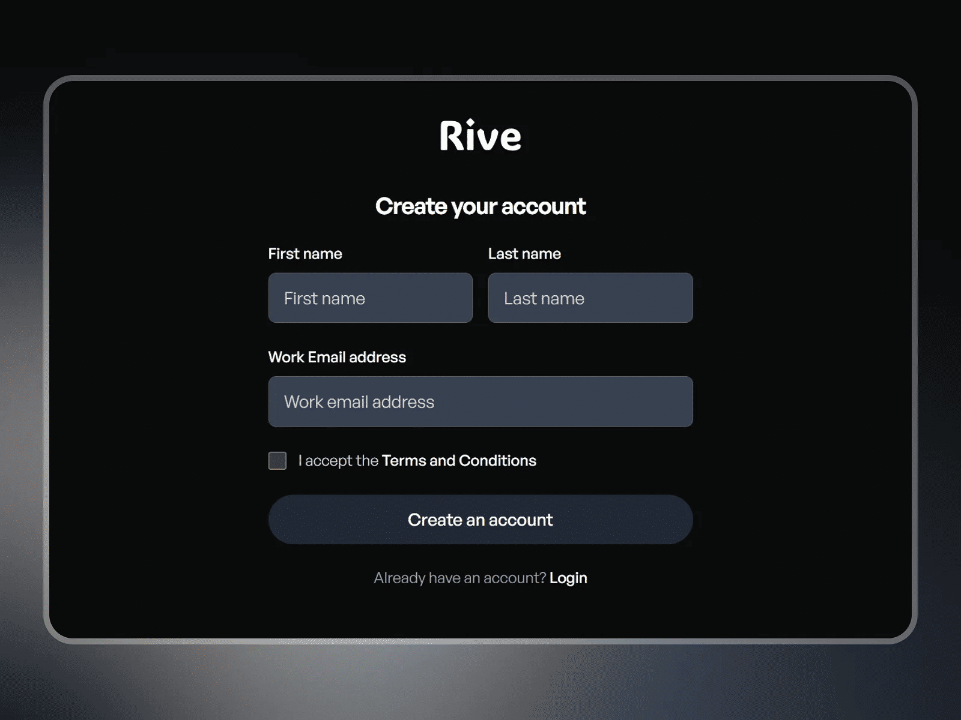Click the 'Last name' label above field

(524, 254)
